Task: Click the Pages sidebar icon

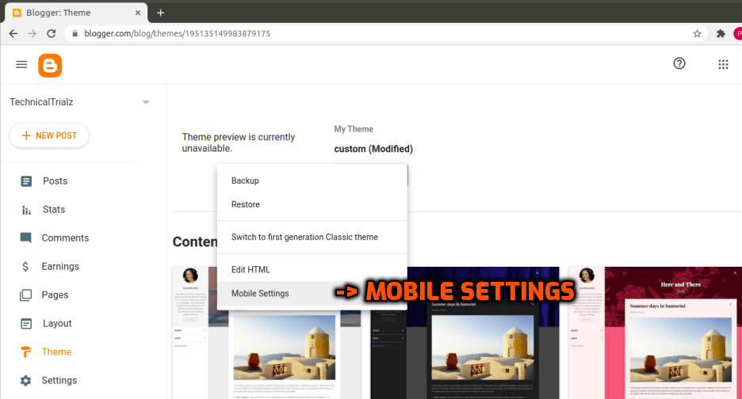Action: pos(25,295)
